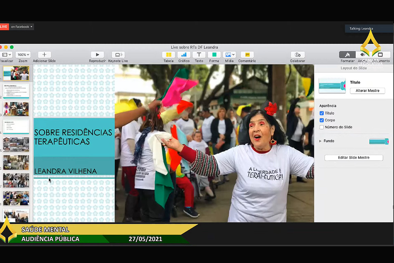Viewport: 394px width, 263px height.
Task: Open the Mídia dropdown menu
Action: (229, 55)
